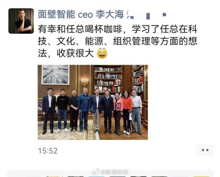Screen dimensions: 220x177
Task: Click the wall candle sconce in the photo
Action: click(x=85, y=81)
